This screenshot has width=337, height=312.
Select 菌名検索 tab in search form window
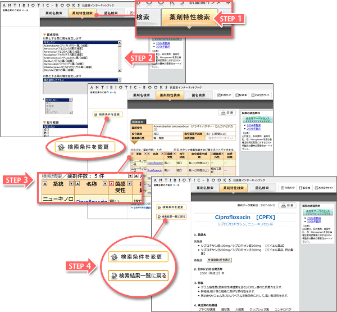point(111,13)
